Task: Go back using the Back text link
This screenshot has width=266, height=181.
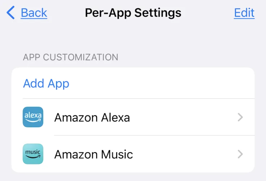Action: (34, 13)
